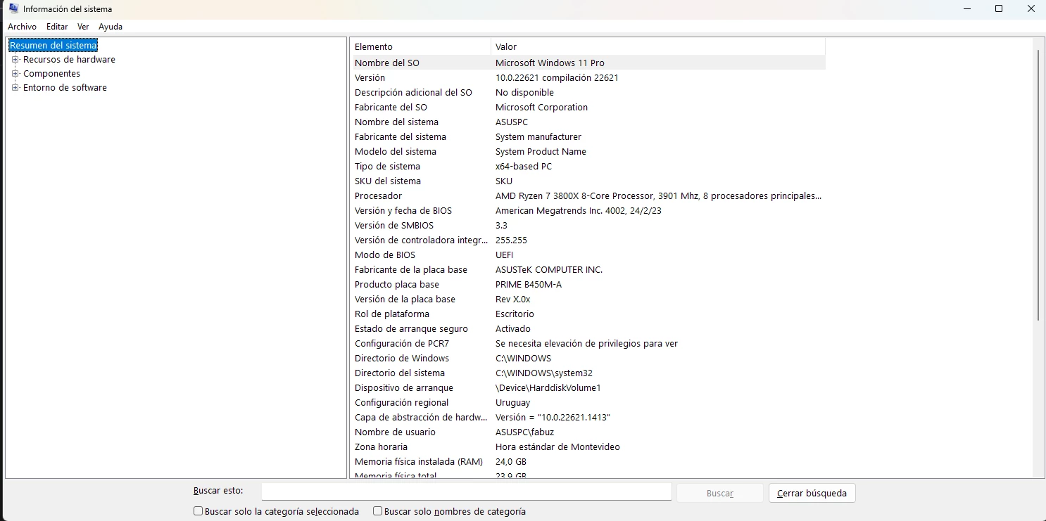
Task: Select the Fabricante de la placa base row
Action: coord(588,269)
